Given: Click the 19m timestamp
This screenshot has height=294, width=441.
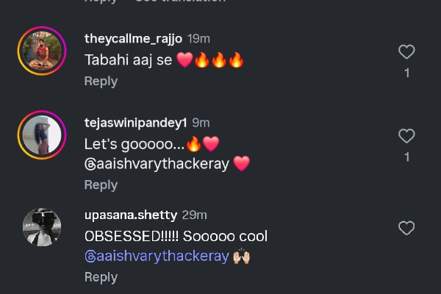Looking at the screenshot, I should (x=198, y=38).
